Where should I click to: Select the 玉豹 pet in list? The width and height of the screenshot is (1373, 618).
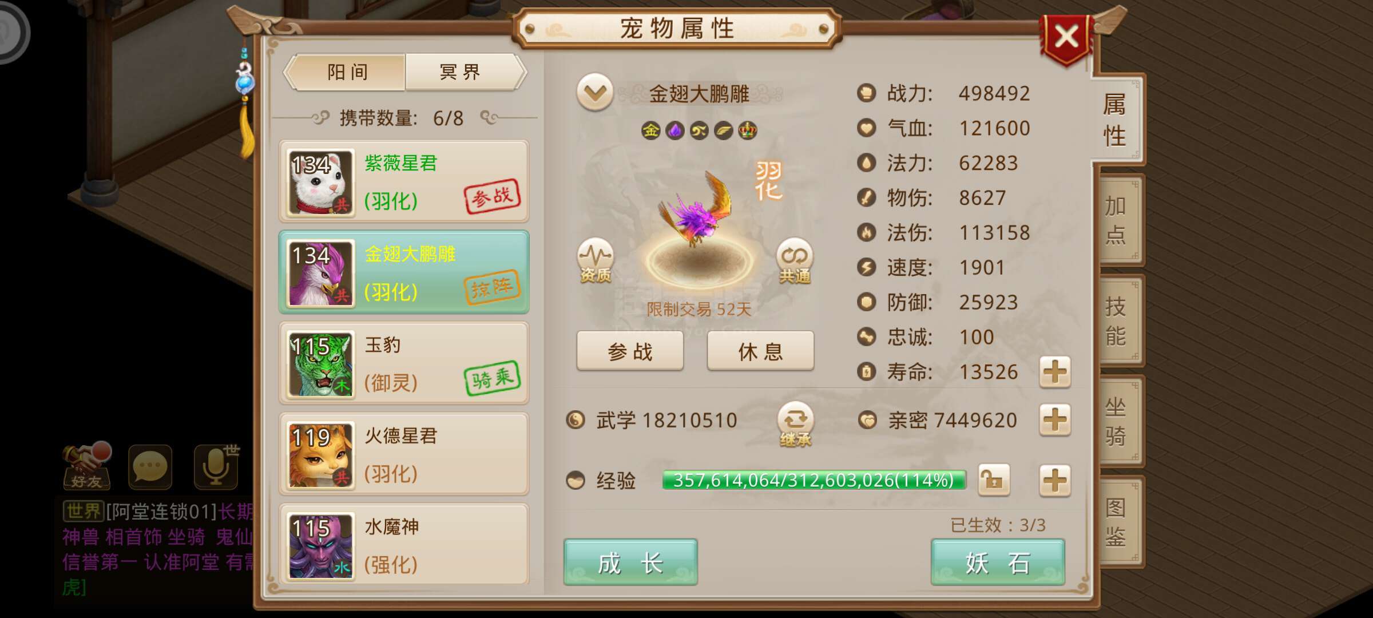(404, 363)
